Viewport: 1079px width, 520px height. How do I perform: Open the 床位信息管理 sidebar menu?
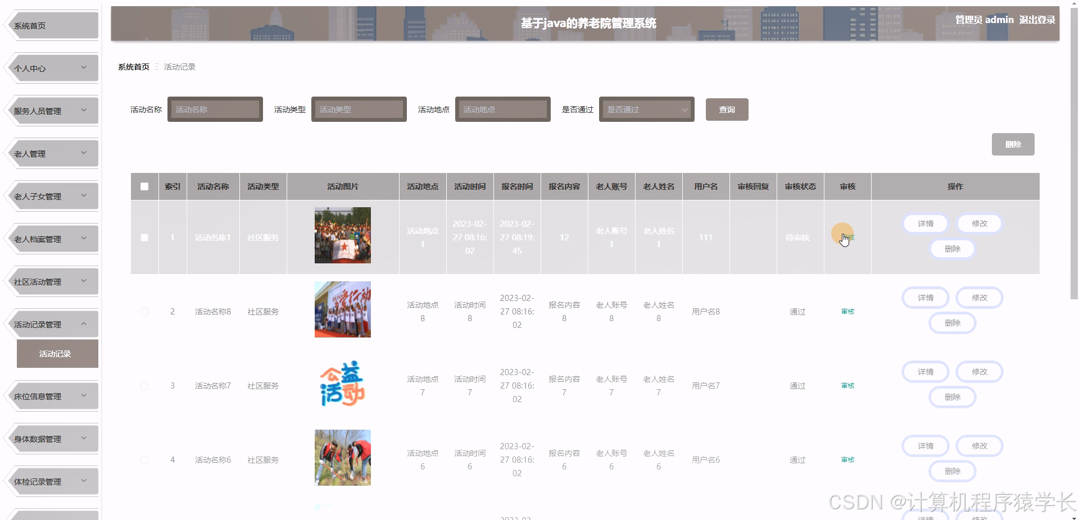point(51,396)
